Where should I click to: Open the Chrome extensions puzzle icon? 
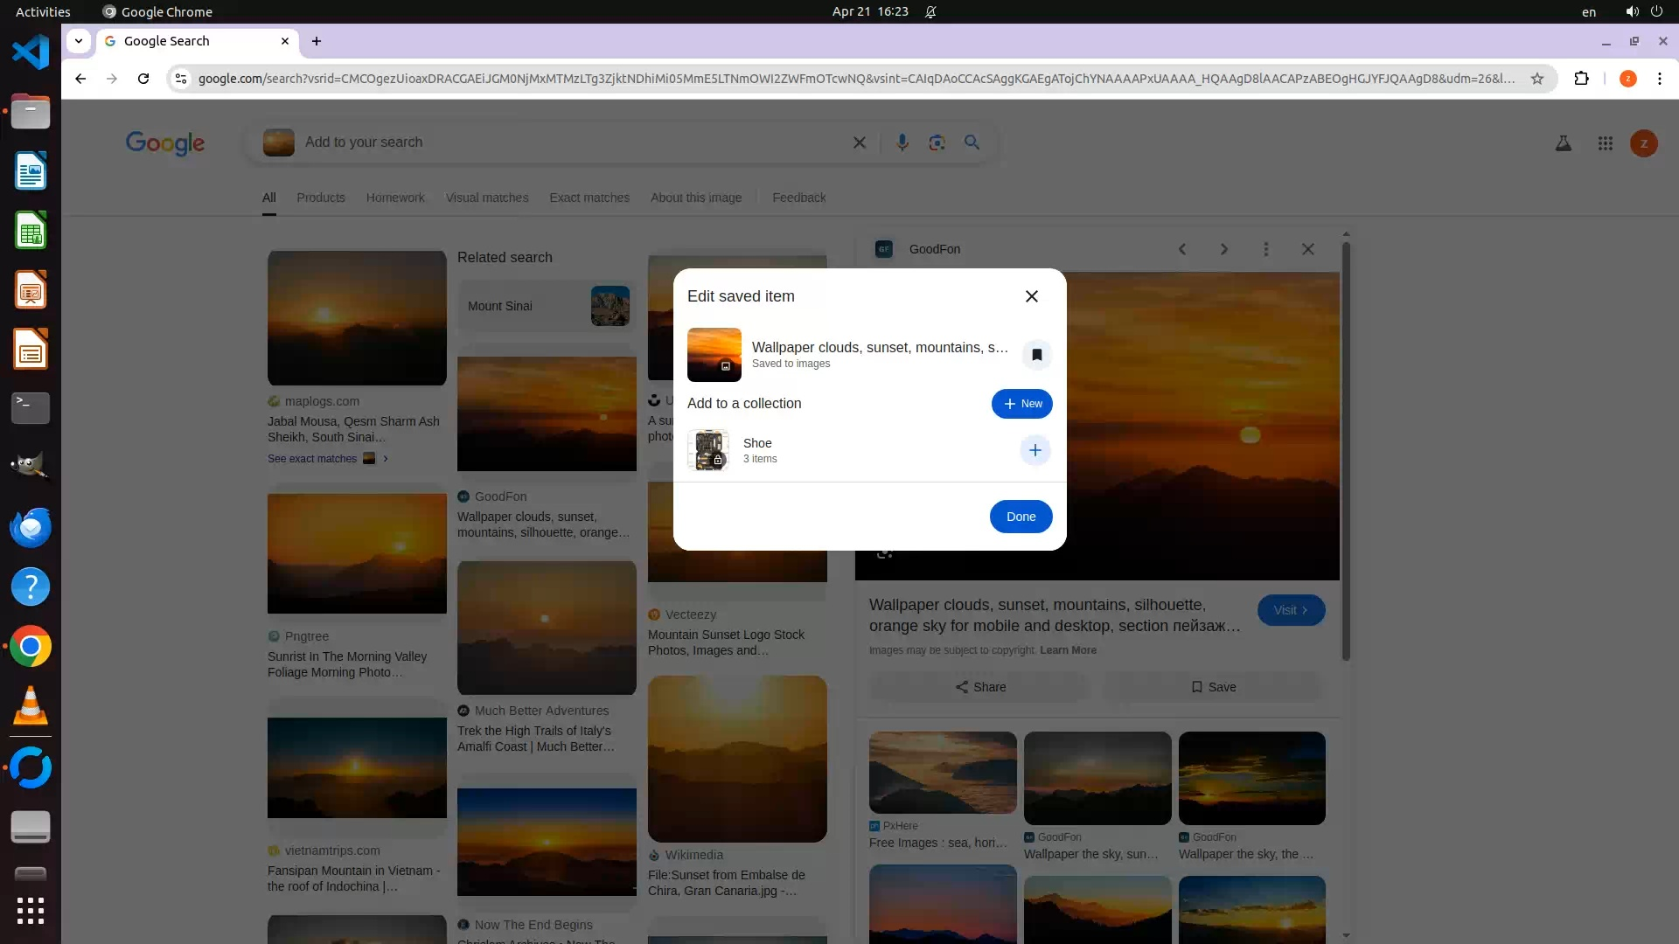tap(1581, 79)
